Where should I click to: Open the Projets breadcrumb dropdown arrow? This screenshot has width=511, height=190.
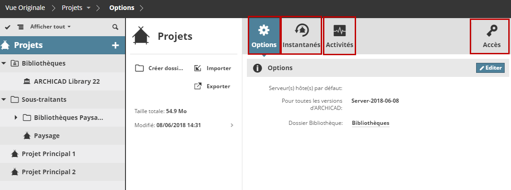click(x=88, y=8)
